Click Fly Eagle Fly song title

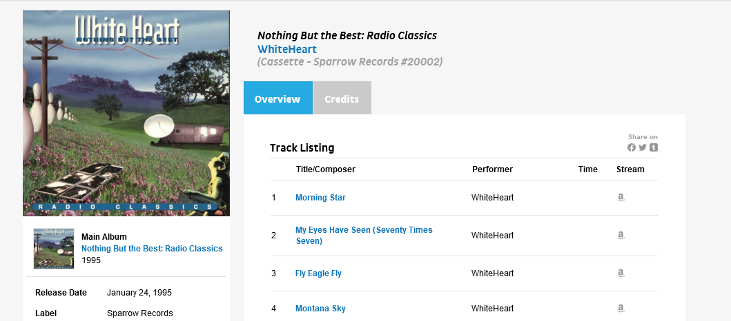(x=318, y=273)
